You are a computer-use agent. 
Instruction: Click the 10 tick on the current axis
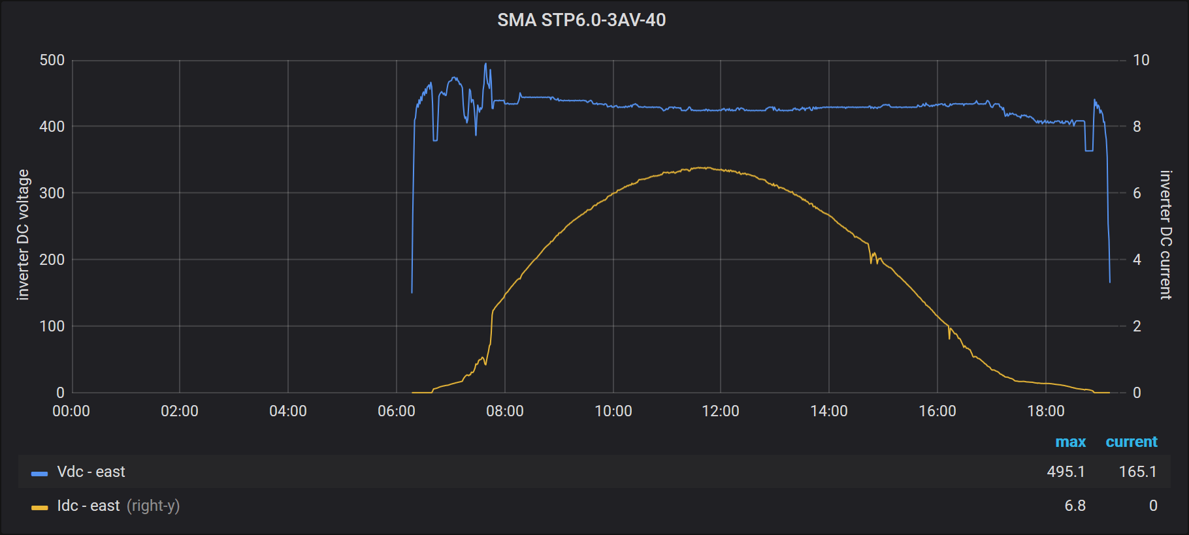point(1141,60)
